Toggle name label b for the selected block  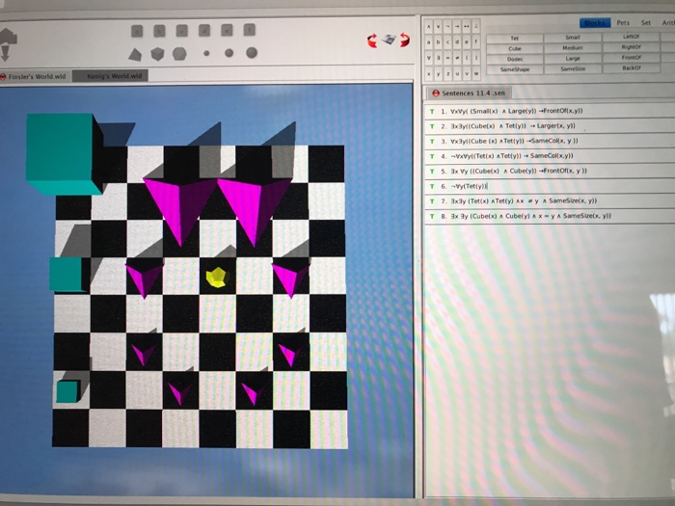[x=159, y=31]
